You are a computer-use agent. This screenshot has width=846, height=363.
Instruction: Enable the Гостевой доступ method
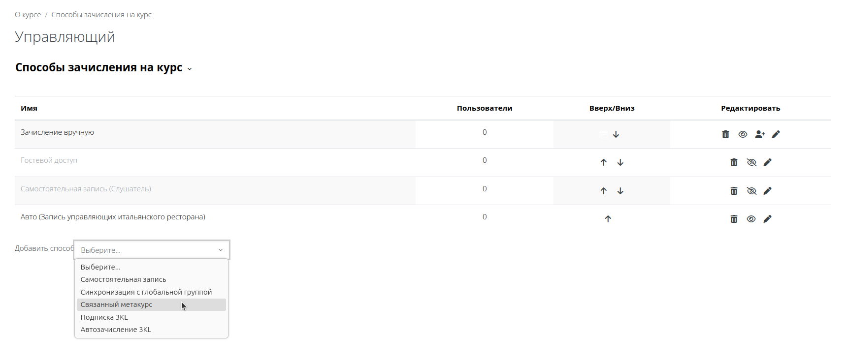click(x=751, y=162)
